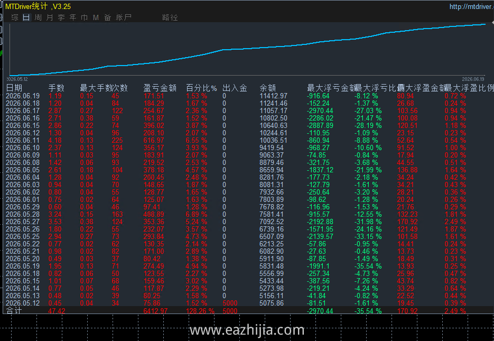Click floating loss -1837.12
The height and width of the screenshot is (341, 494).
(x=320, y=170)
